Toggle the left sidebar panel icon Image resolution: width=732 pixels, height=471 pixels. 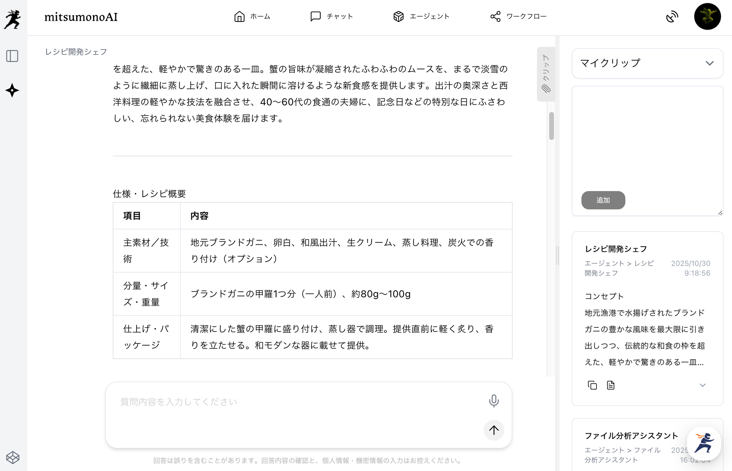pos(12,56)
